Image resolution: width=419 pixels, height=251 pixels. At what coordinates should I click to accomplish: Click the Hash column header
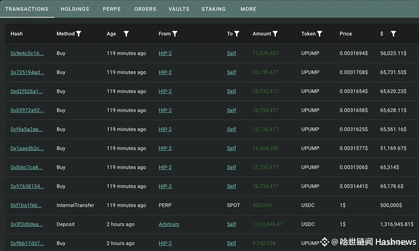click(16, 34)
